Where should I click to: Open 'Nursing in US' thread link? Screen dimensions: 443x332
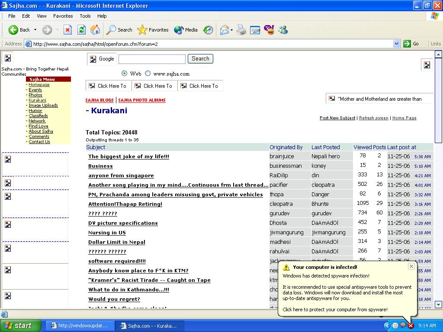point(107,233)
